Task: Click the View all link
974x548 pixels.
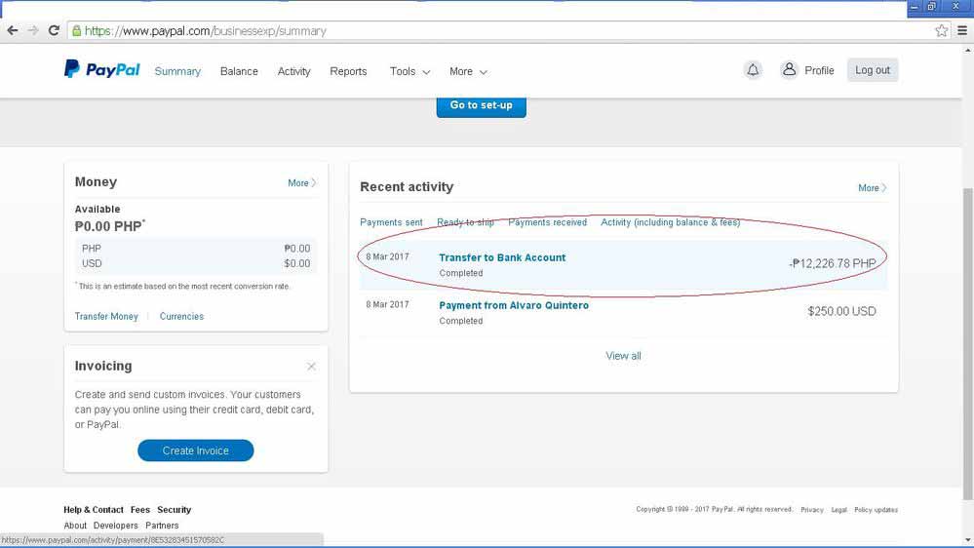Action: [x=623, y=356]
